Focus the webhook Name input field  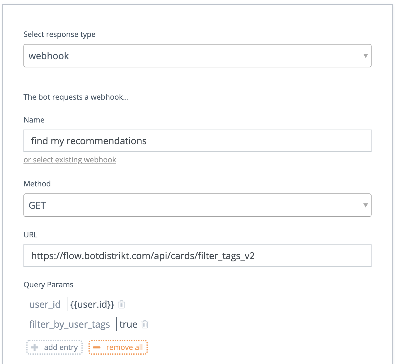(x=197, y=141)
